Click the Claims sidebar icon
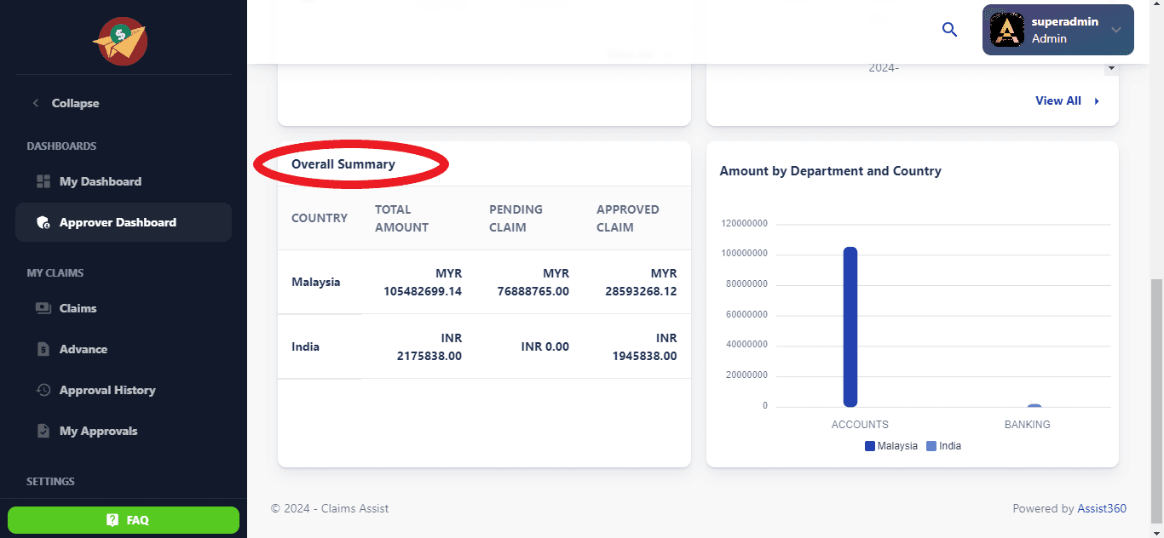This screenshot has width=1164, height=538. click(43, 308)
